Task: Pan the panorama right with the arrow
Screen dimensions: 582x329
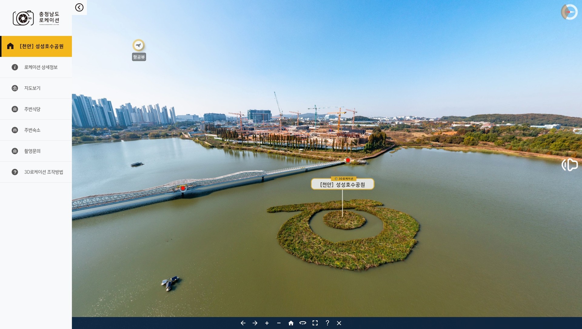Action: click(255, 323)
